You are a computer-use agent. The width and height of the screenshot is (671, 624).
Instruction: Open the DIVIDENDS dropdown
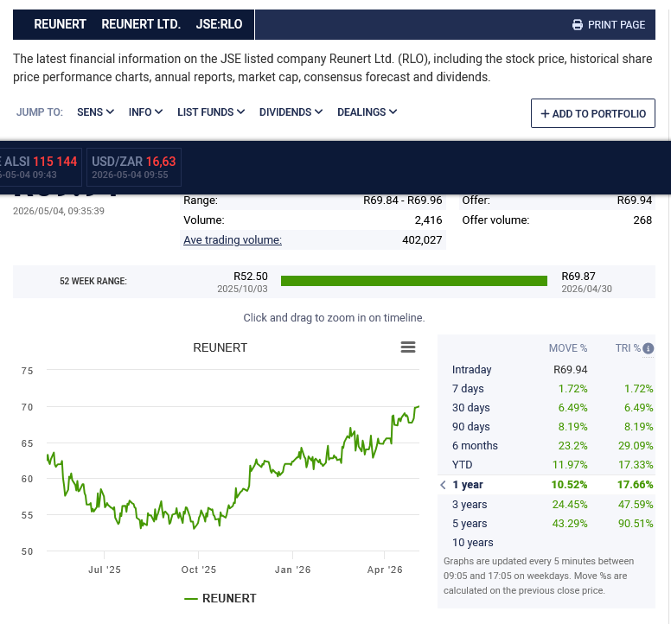291,112
